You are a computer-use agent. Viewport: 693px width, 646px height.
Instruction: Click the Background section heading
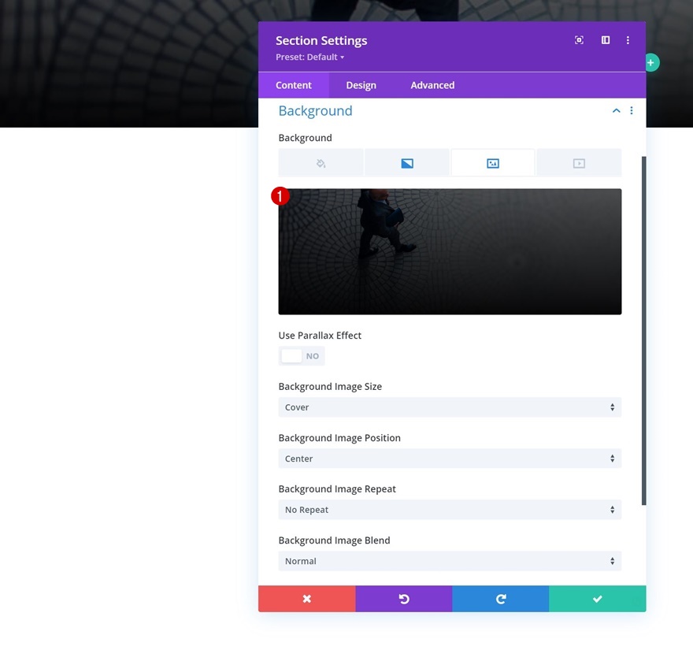pyautogui.click(x=315, y=110)
